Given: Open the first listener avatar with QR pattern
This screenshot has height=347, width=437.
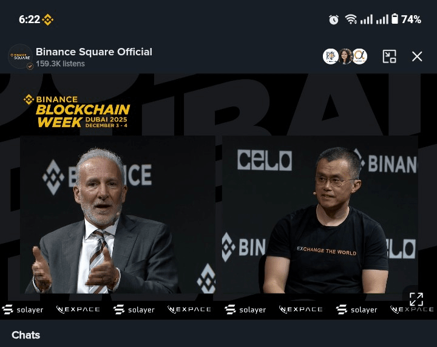Looking at the screenshot, I should click(331, 57).
